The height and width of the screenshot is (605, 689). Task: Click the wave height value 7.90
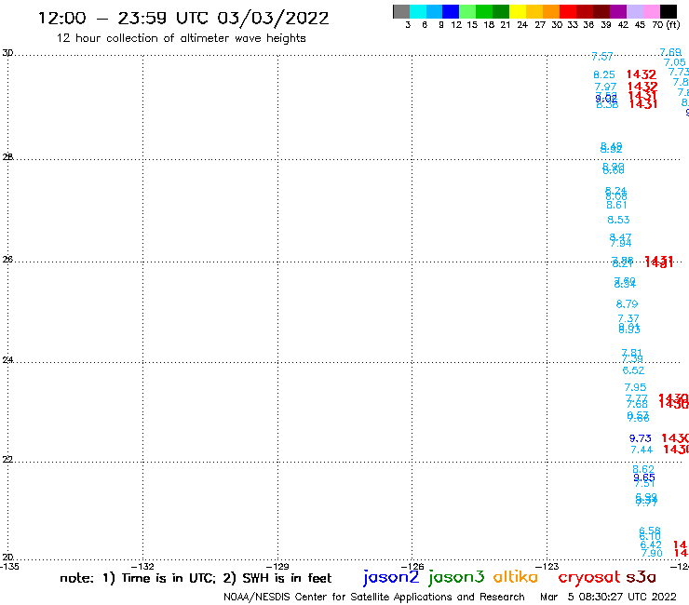pyautogui.click(x=652, y=553)
